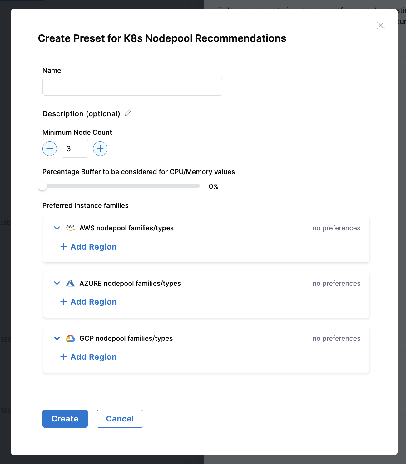Viewport: 406px width, 464px height.
Task: Increase minimum node count with plus button
Action: click(100, 149)
